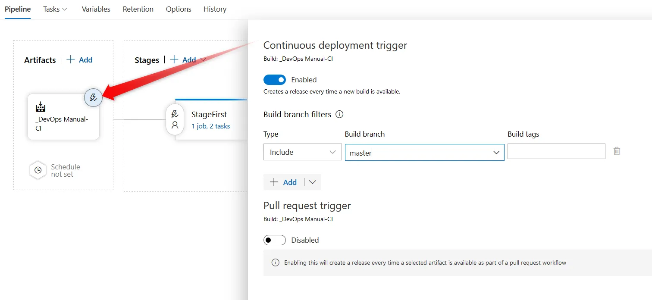Viewport: 652px width, 300px height.
Task: Click the Build tags input field
Action: 556,152
